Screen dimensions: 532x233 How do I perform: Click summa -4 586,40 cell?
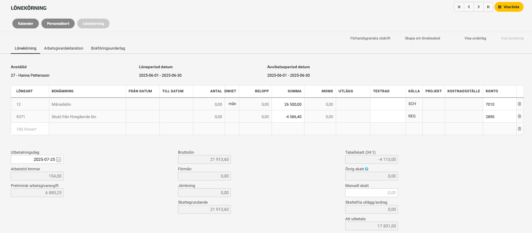click(x=288, y=116)
